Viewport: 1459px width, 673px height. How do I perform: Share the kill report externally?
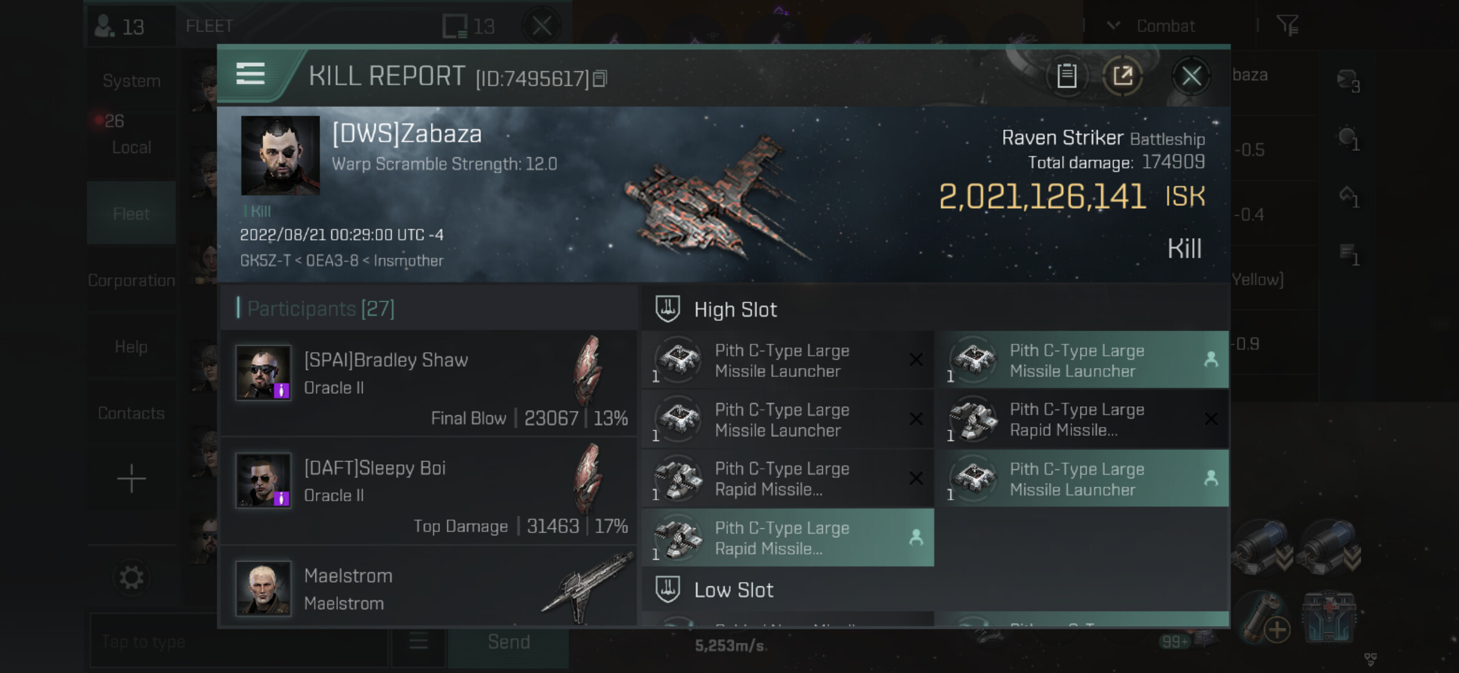pos(1122,76)
